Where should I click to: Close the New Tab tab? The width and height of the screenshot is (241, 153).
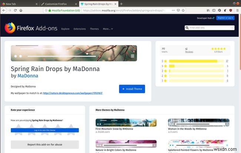click(x=37, y=4)
